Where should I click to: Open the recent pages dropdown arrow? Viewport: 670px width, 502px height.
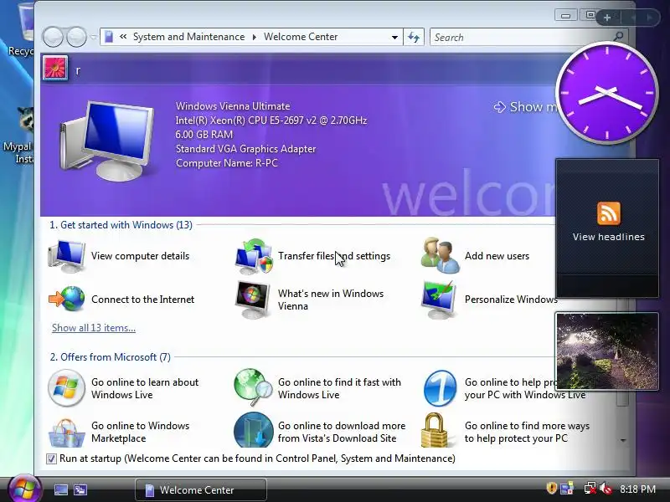(94, 37)
